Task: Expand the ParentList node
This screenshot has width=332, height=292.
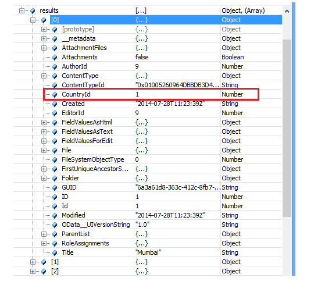Action: click(44, 234)
